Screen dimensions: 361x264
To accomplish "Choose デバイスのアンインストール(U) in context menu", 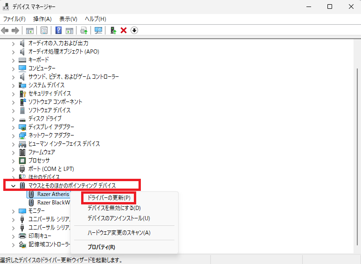I will click(119, 218).
